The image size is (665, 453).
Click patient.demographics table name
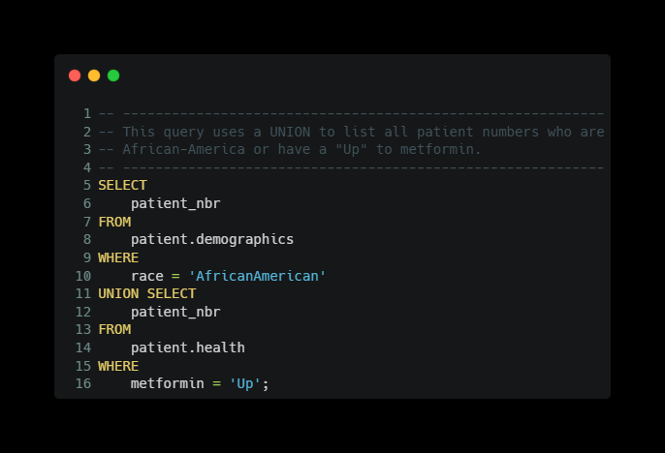(x=212, y=239)
